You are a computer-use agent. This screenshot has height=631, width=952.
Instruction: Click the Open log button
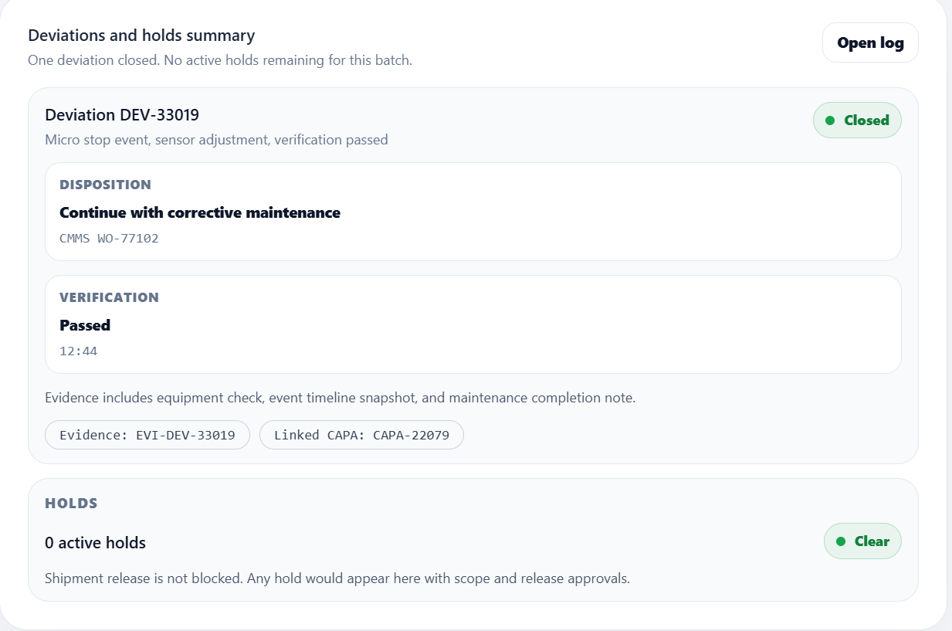pos(870,42)
